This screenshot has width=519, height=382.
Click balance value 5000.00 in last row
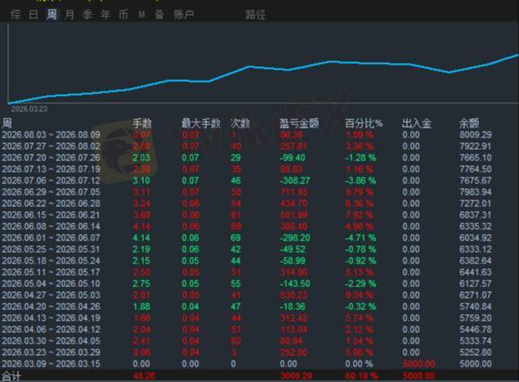tap(476, 364)
